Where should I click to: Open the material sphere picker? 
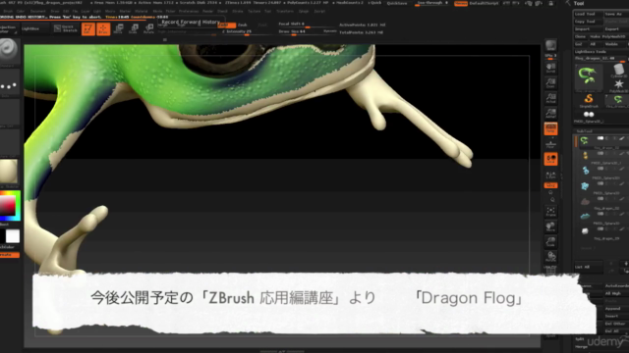[x=9, y=171]
